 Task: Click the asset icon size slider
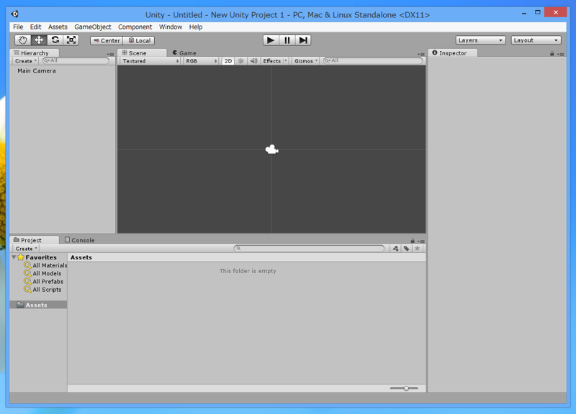404,388
